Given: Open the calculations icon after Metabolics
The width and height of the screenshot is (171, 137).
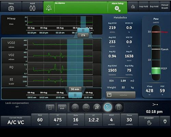Looking at the screenshot, I should (119, 107).
